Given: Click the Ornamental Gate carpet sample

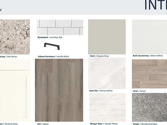Looking at the screenshot, I should coord(150,107).
